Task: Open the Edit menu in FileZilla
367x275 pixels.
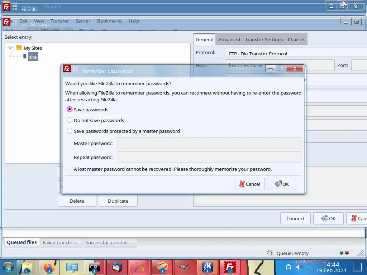Action: (x=23, y=21)
